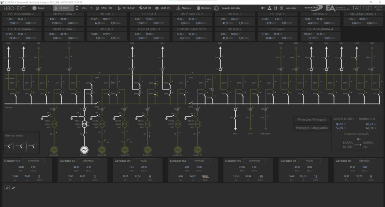Open Casa de Válvulas valve icon
Viewport: 385px width, 207px height.
tap(217, 8)
